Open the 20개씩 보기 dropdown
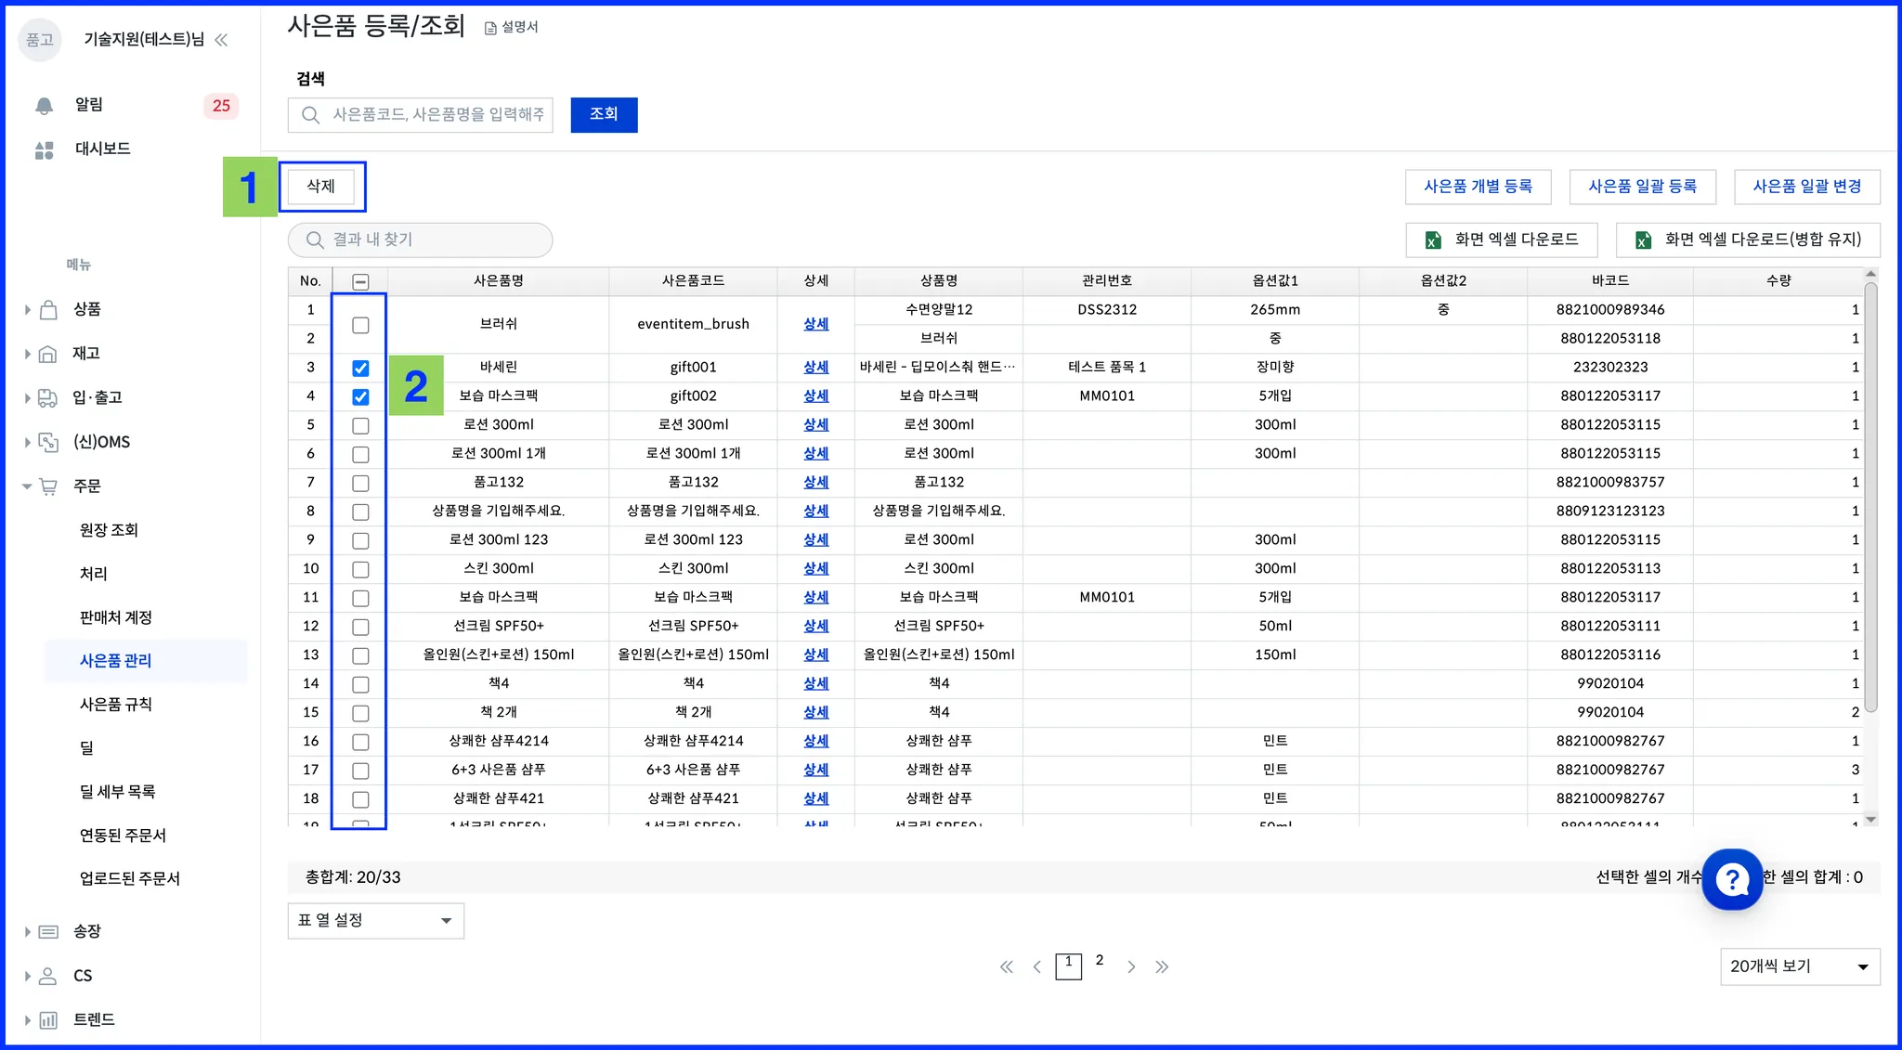Viewport: 1902px width, 1050px height. click(x=1799, y=966)
